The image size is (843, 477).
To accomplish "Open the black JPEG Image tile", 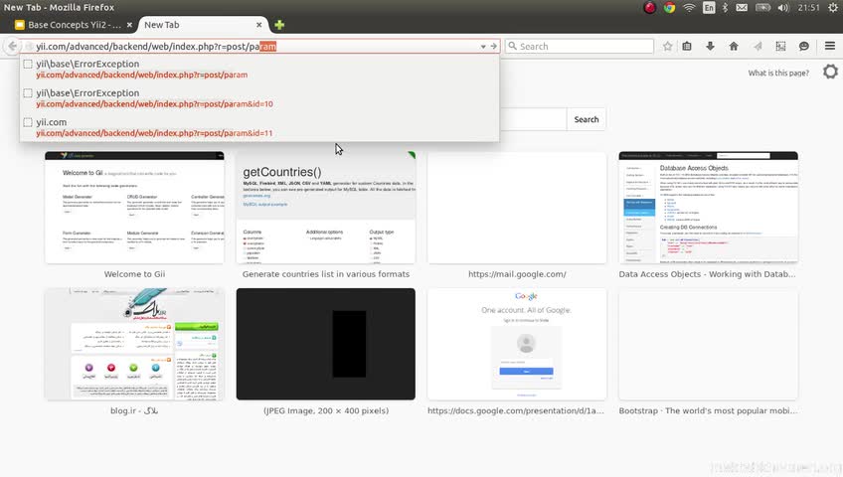I will point(326,344).
